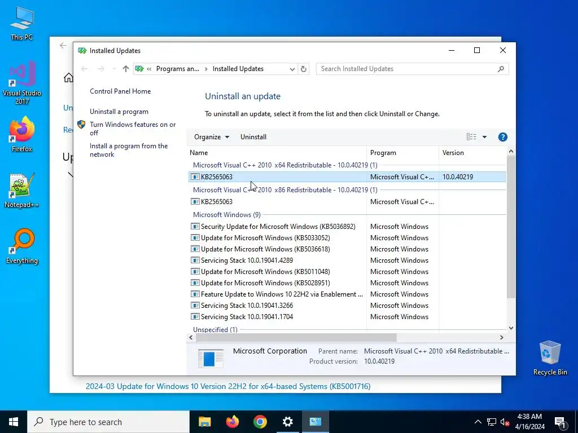Open Firefox desktop shortcut

[22, 134]
